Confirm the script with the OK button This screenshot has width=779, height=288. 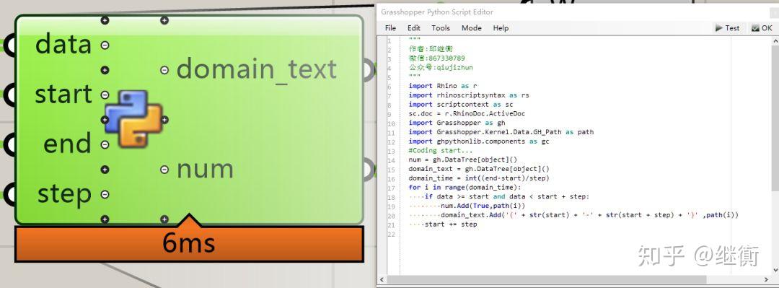pyautogui.click(x=762, y=28)
